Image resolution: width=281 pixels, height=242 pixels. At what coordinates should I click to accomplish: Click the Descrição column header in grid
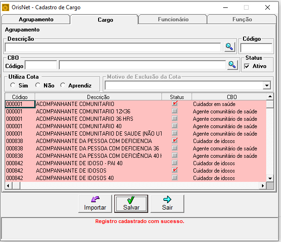[x=98, y=97]
